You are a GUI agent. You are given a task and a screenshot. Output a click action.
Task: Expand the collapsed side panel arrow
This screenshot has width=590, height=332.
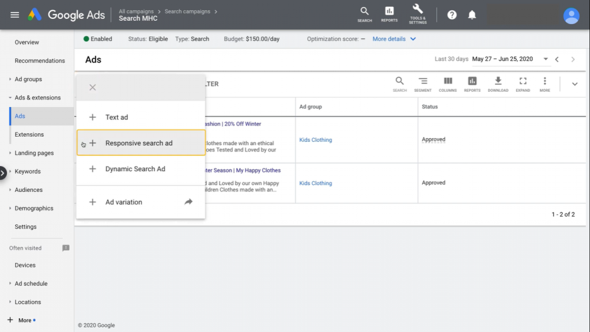3,173
